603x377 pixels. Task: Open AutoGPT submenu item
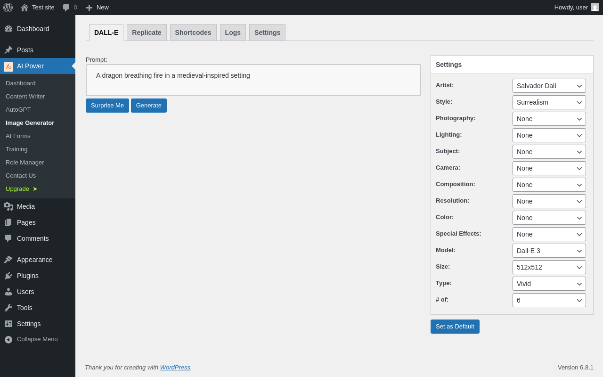[38, 110]
